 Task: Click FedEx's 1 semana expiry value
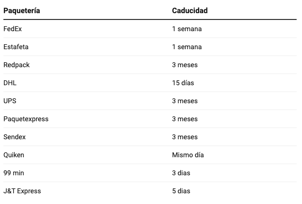pyautogui.click(x=187, y=29)
